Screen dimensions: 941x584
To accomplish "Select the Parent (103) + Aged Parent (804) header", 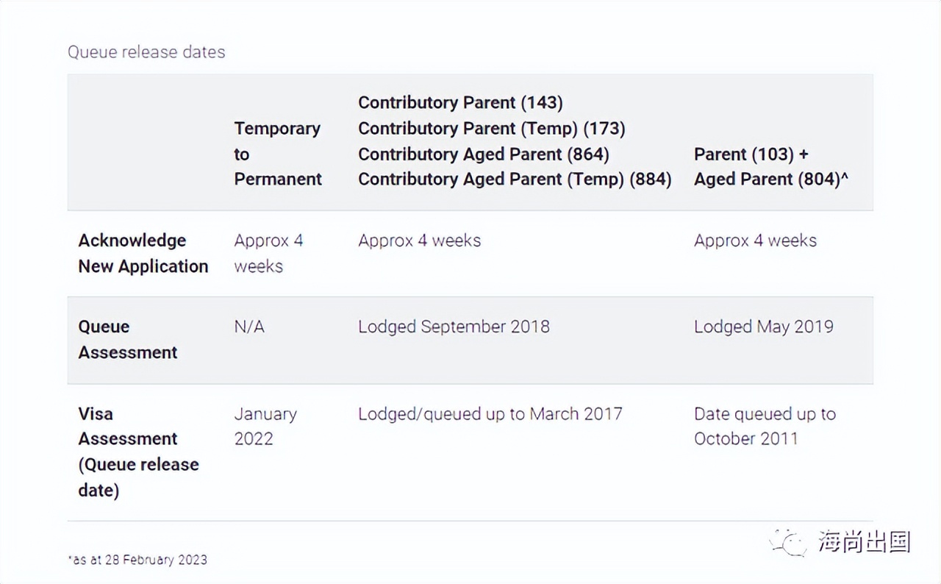I will pyautogui.click(x=770, y=167).
